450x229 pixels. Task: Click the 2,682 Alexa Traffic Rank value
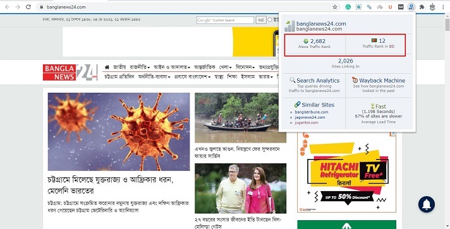[x=318, y=41]
